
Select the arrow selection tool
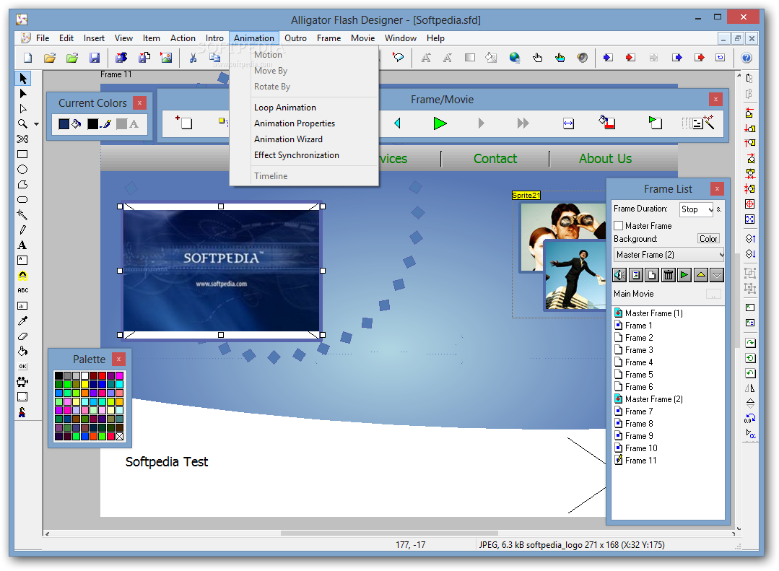(x=23, y=79)
